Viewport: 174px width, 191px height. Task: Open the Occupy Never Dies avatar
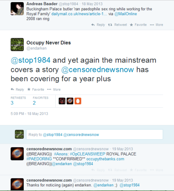17,44
